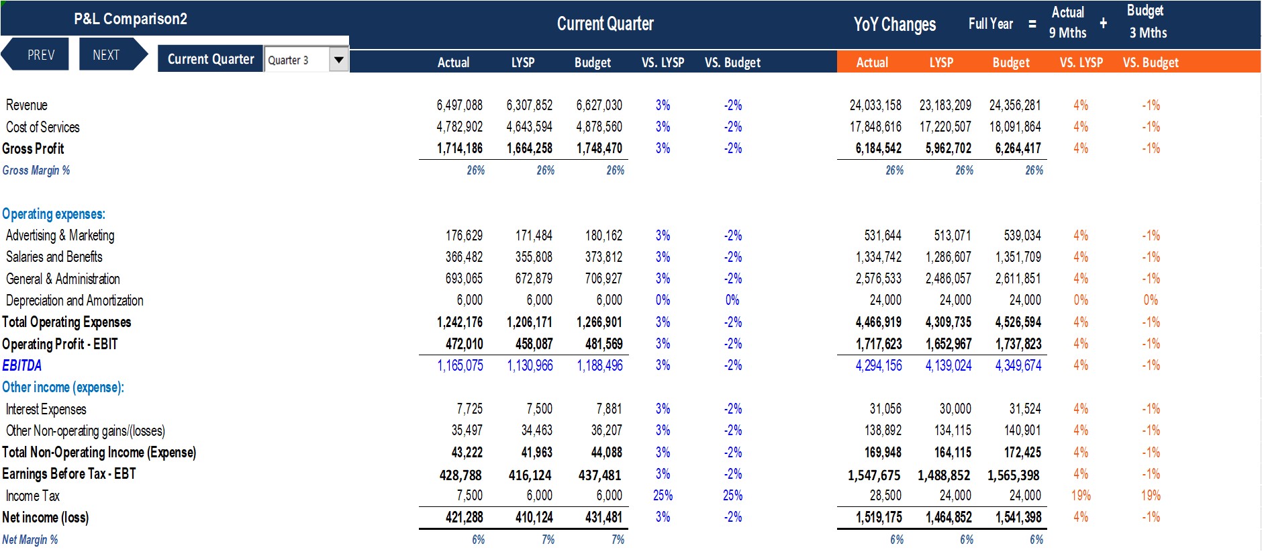The height and width of the screenshot is (552, 1262).
Task: Select the orange YoY Actual column header
Action: point(872,62)
